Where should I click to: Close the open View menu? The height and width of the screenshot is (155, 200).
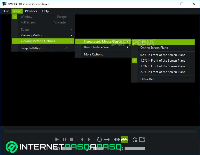[x=17, y=11]
